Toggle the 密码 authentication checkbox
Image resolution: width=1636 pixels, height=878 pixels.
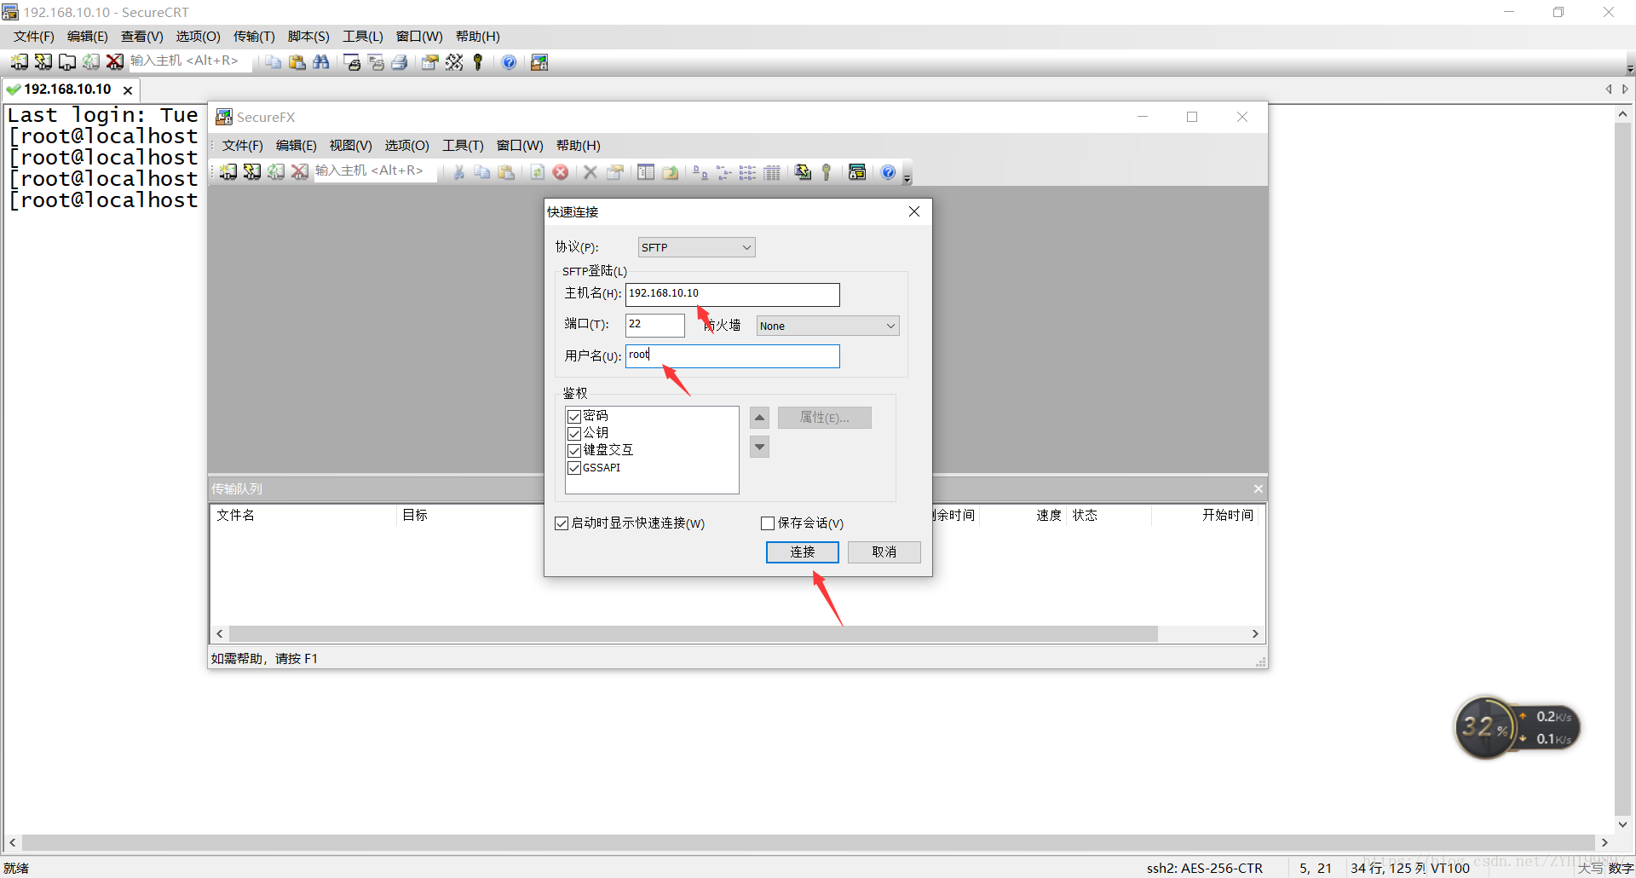pos(574,416)
